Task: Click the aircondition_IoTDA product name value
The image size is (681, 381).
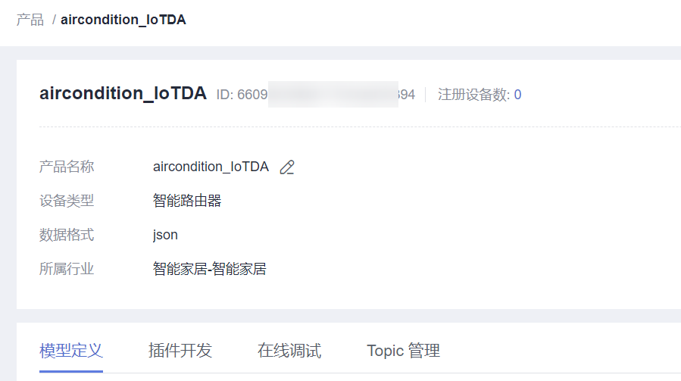Action: tap(211, 167)
